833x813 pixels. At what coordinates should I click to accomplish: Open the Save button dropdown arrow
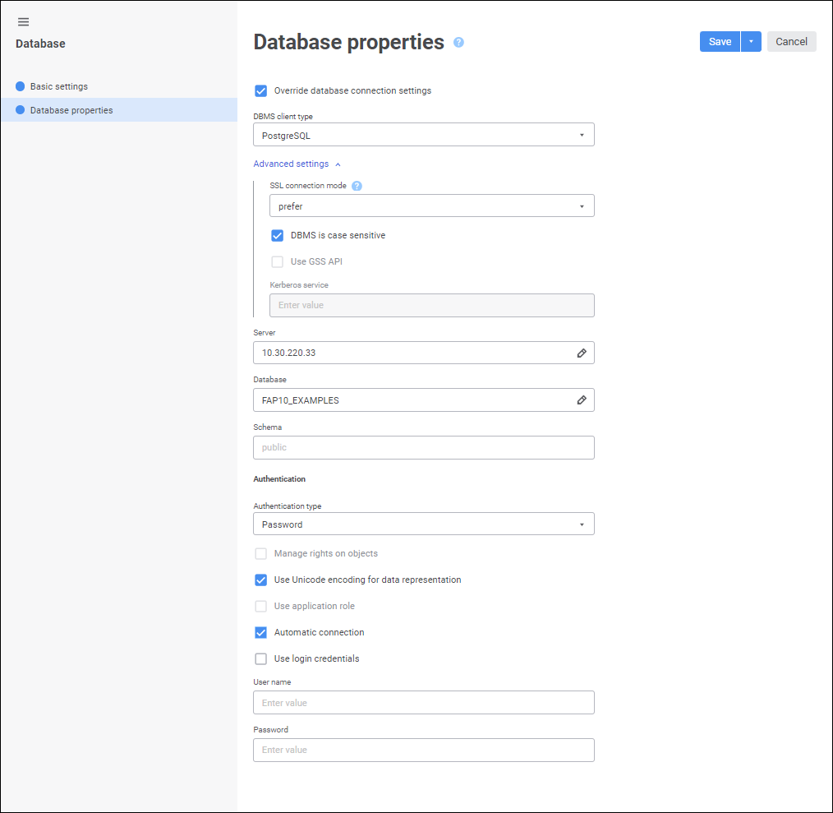(x=751, y=42)
